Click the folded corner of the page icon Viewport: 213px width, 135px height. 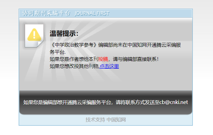40,44
